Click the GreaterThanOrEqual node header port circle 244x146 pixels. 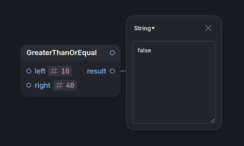click(x=113, y=53)
